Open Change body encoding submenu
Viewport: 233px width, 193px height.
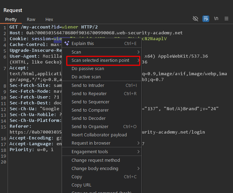(x=102, y=168)
